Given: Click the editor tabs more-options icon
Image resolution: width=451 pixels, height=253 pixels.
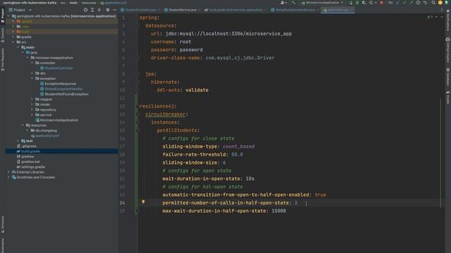Looking at the screenshot, I should click(x=442, y=10).
